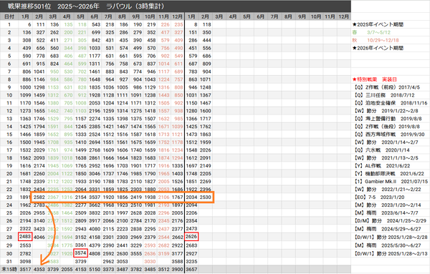The height and width of the screenshot is (274, 430).
Task: Click the 【Q】六水戦 2020/1/14 entry
Action: pyautogui.click(x=382, y=150)
